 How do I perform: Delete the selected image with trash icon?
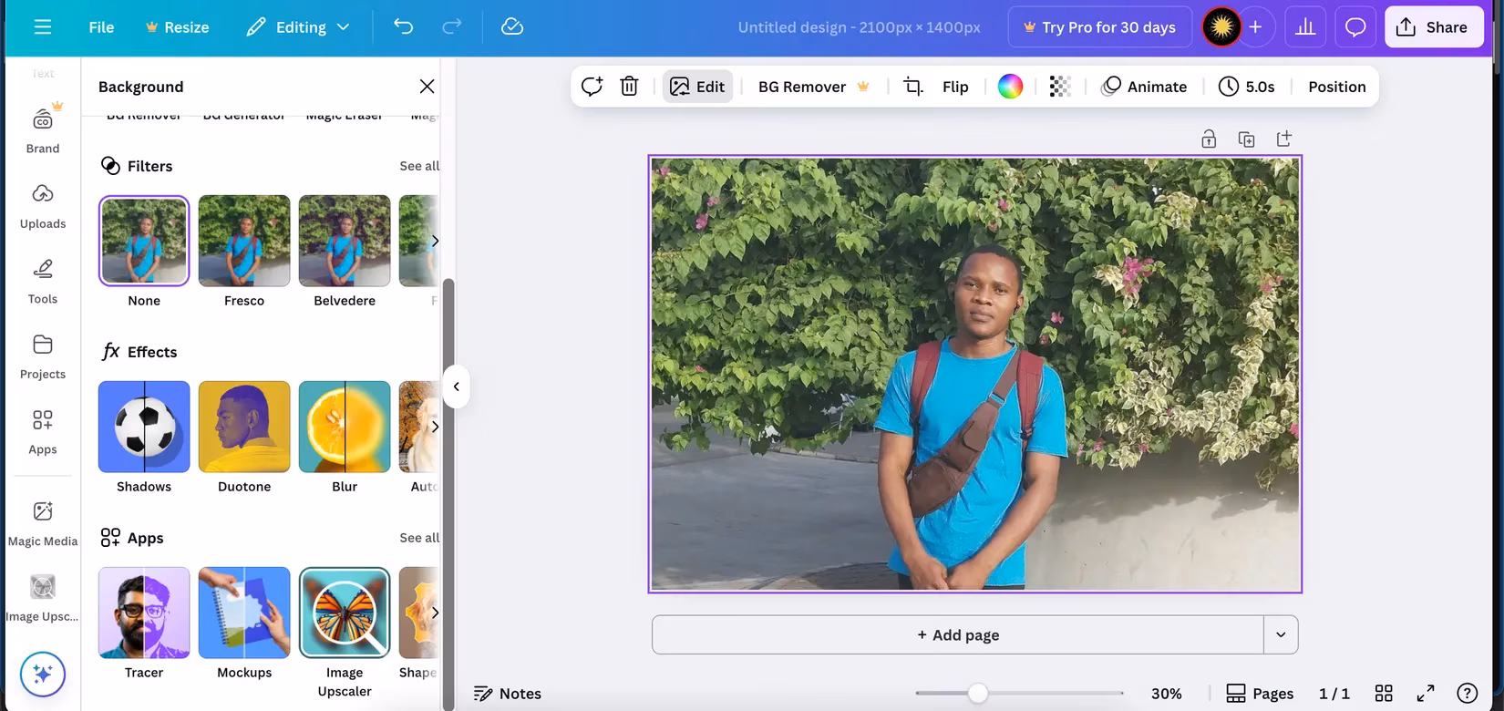pyautogui.click(x=629, y=87)
